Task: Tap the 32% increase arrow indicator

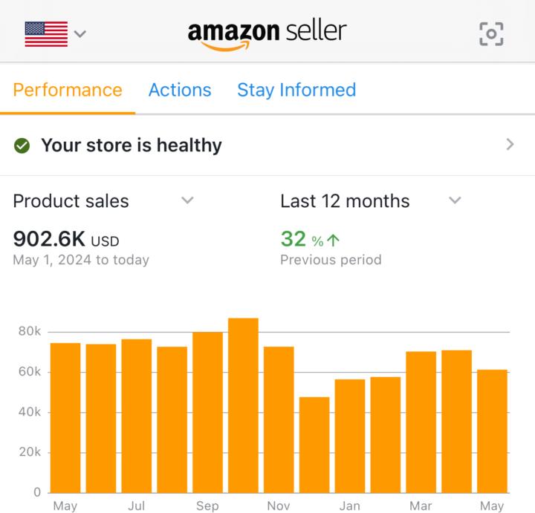Action: point(334,241)
